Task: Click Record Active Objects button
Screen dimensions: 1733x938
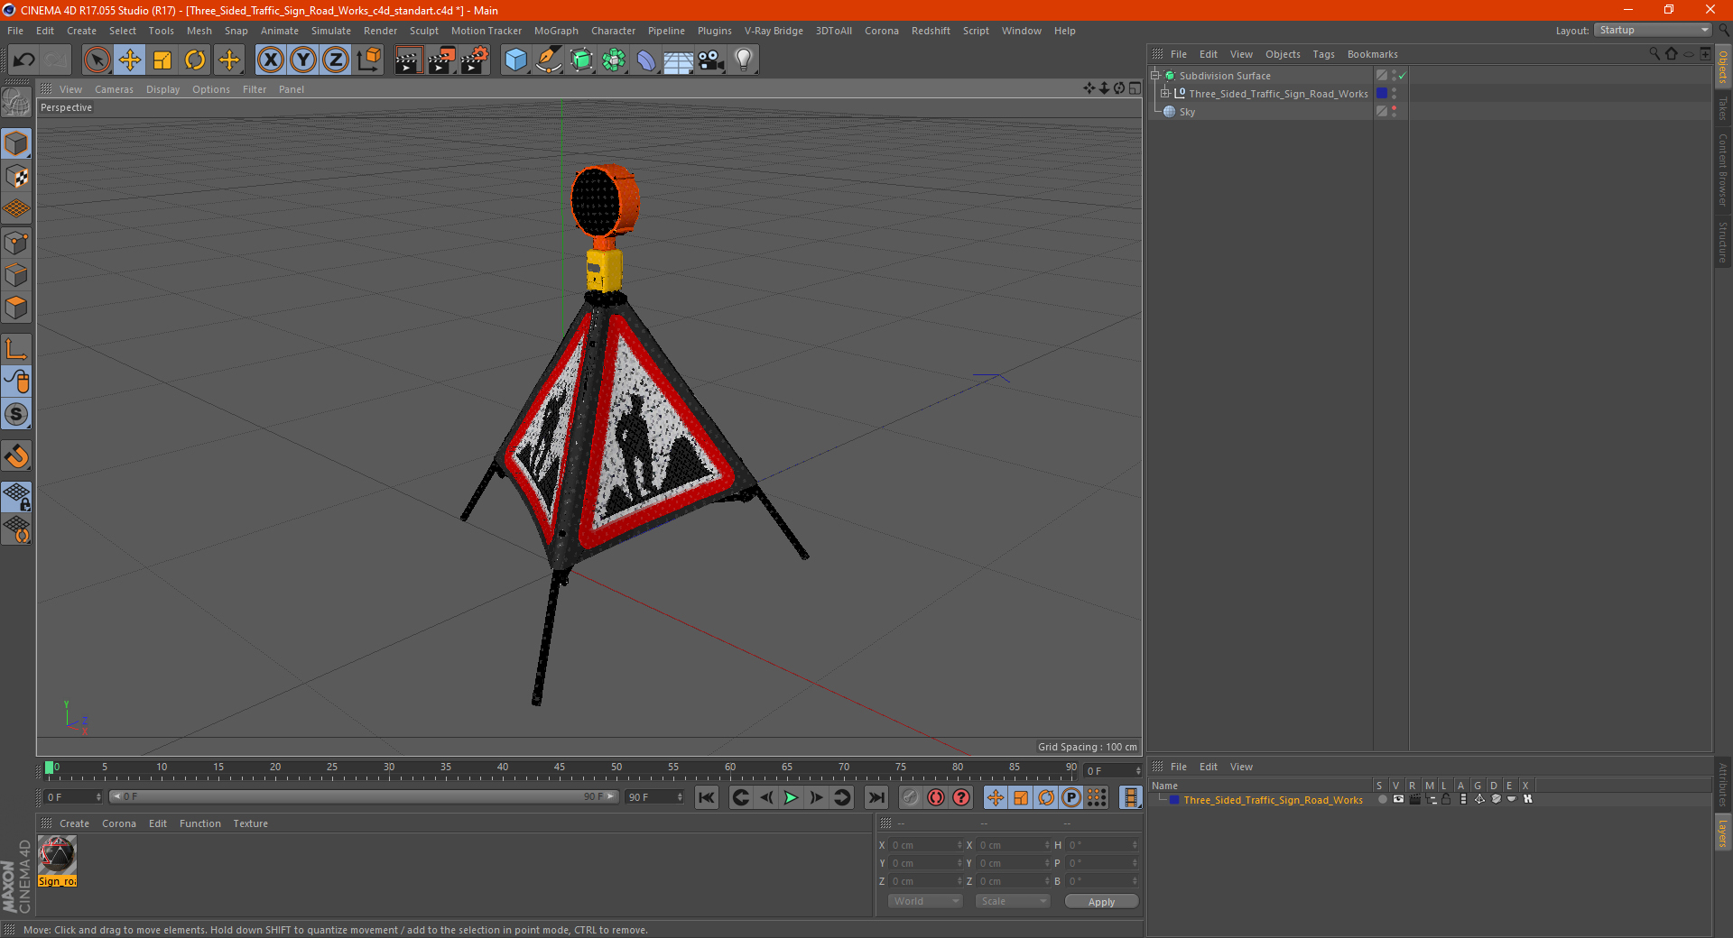Action: tap(911, 797)
